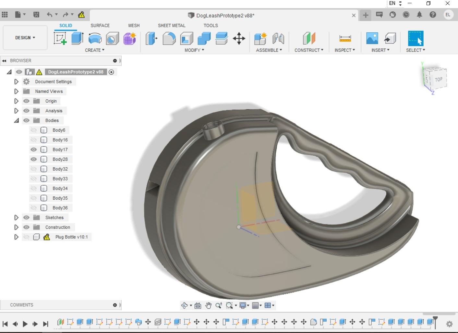Screen dimensions: 458x333
Task: Open the Grid and Snaps dropdown
Action: [x=256, y=305]
